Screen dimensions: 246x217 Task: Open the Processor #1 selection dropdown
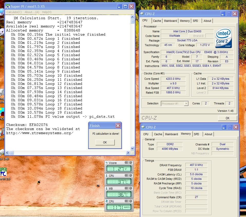[x=175, y=104]
